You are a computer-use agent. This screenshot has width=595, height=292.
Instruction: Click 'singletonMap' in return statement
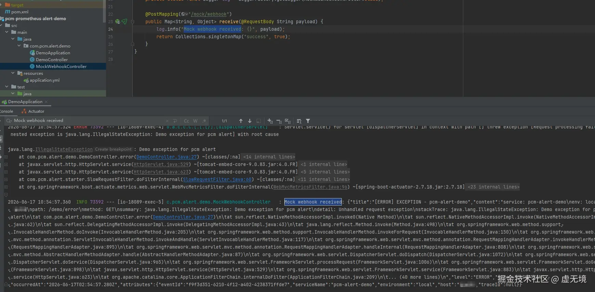[x=225, y=37]
